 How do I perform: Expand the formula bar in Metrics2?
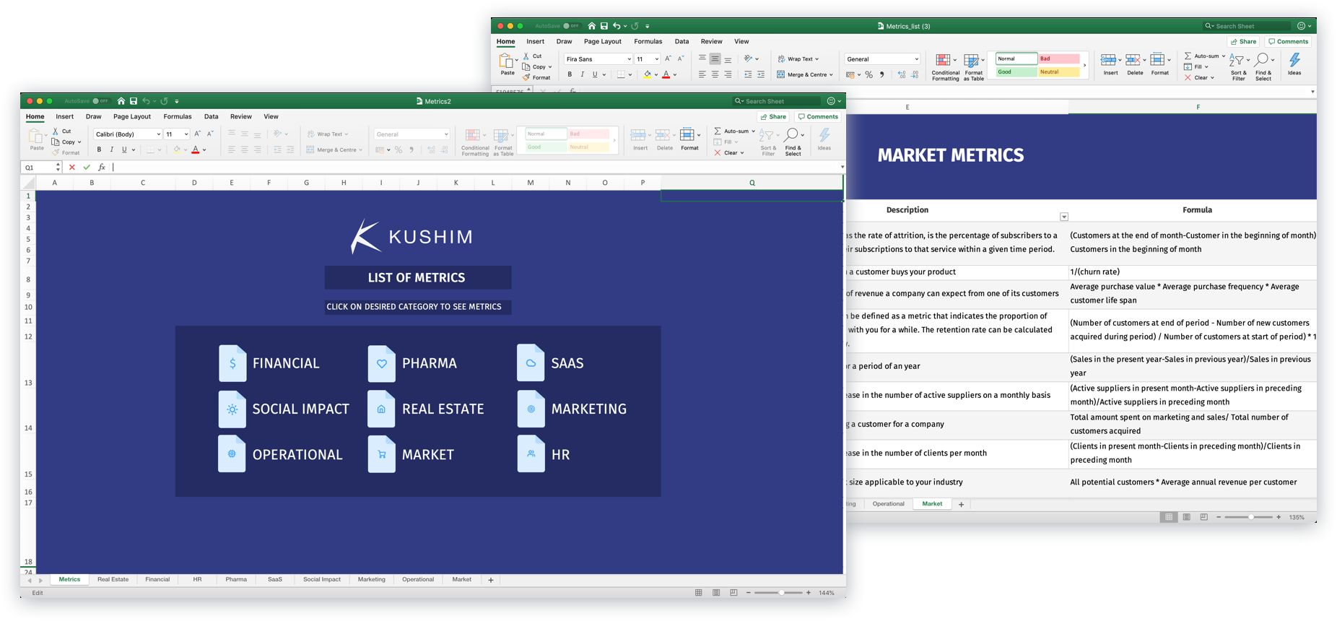tap(842, 167)
